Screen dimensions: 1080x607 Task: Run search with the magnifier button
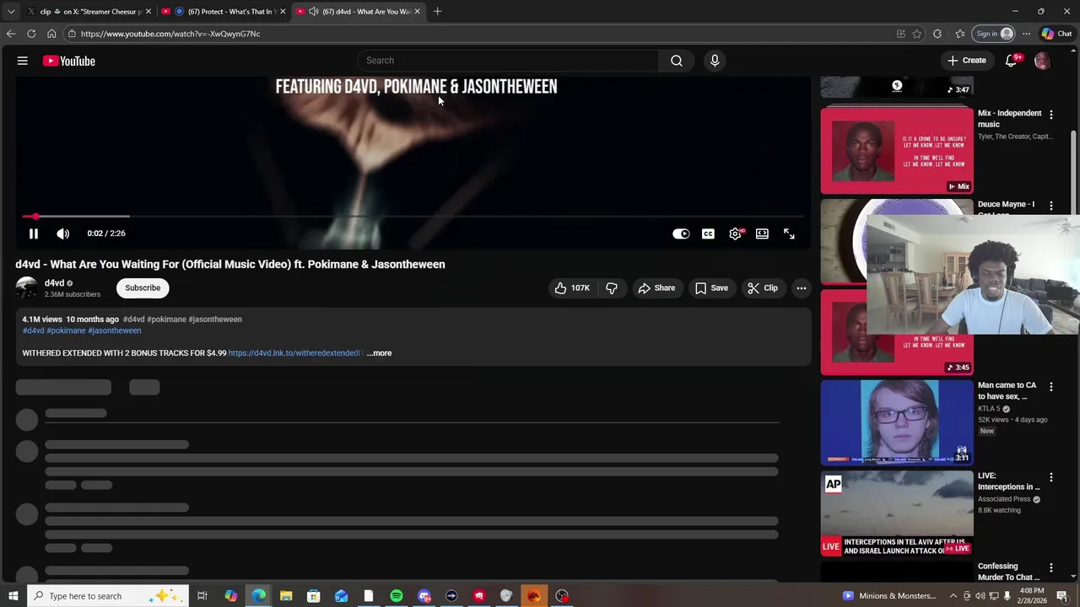[677, 61]
